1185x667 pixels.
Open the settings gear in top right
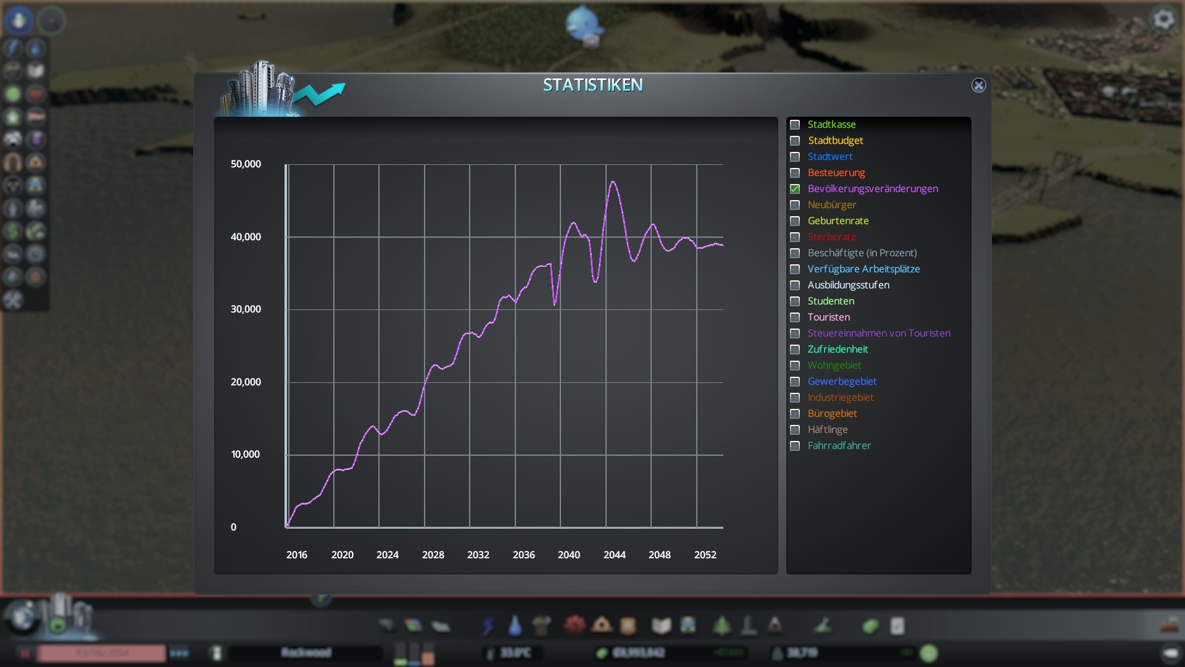[x=1163, y=19]
